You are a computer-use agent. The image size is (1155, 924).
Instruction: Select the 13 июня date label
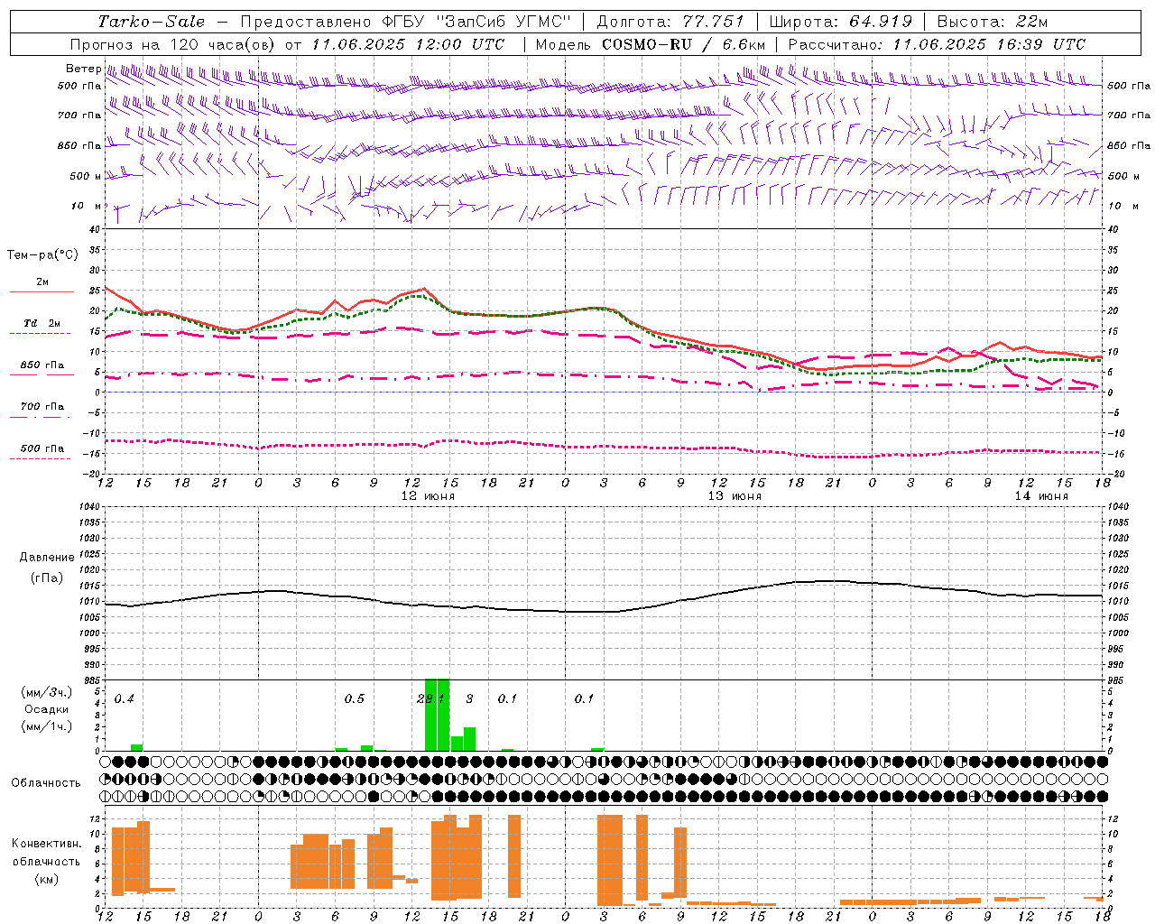735,496
